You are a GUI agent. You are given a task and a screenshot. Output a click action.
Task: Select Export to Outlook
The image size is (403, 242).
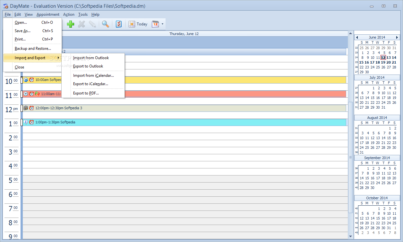(x=93, y=66)
